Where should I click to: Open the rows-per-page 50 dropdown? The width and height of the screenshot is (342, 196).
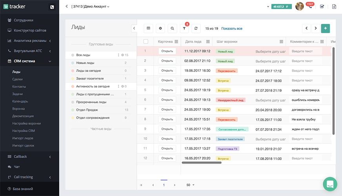tap(190, 185)
